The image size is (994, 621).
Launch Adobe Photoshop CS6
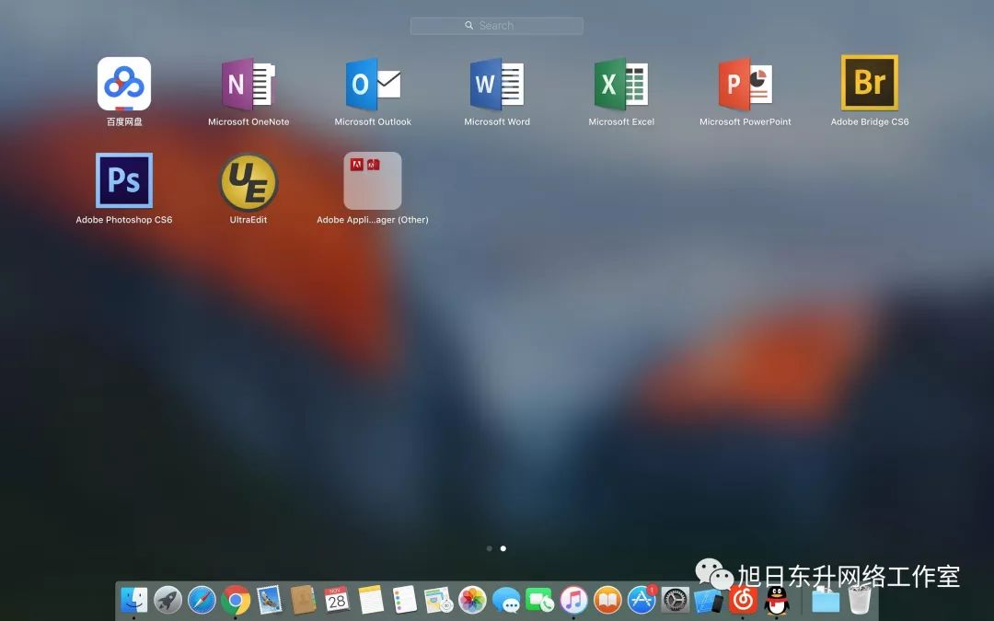coord(124,181)
